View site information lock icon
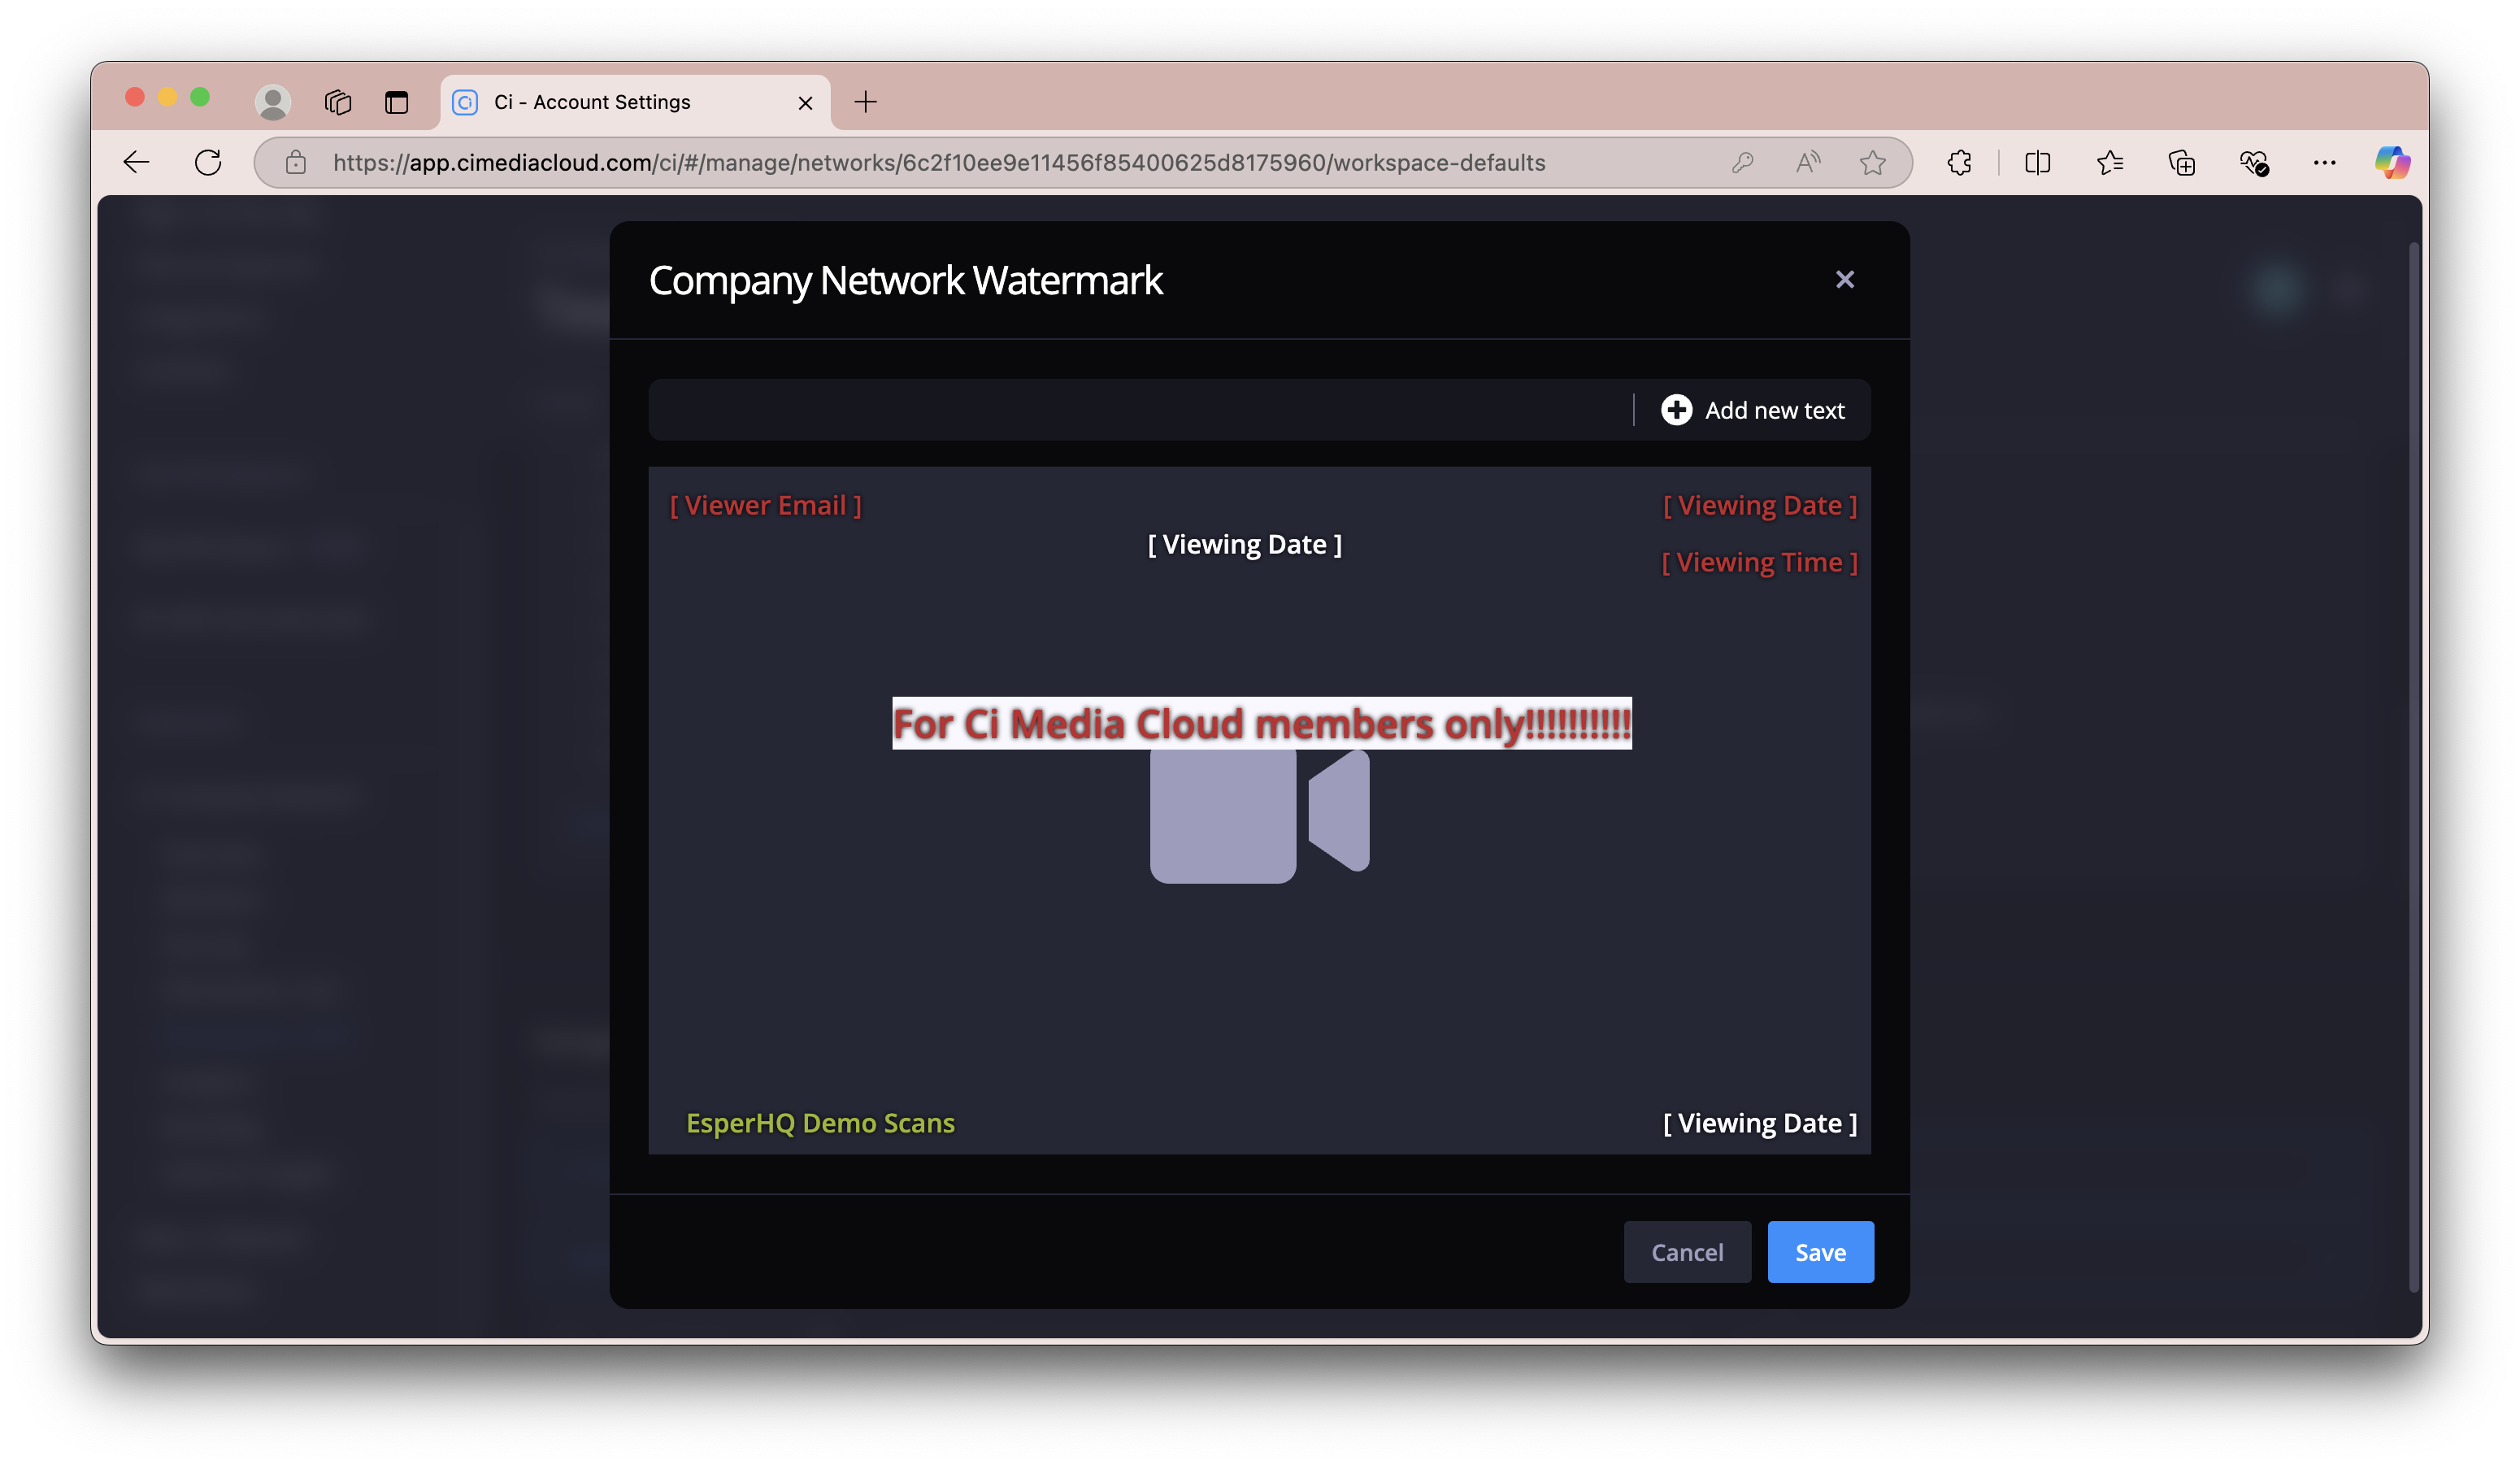This screenshot has height=1465, width=2520. coord(295,162)
